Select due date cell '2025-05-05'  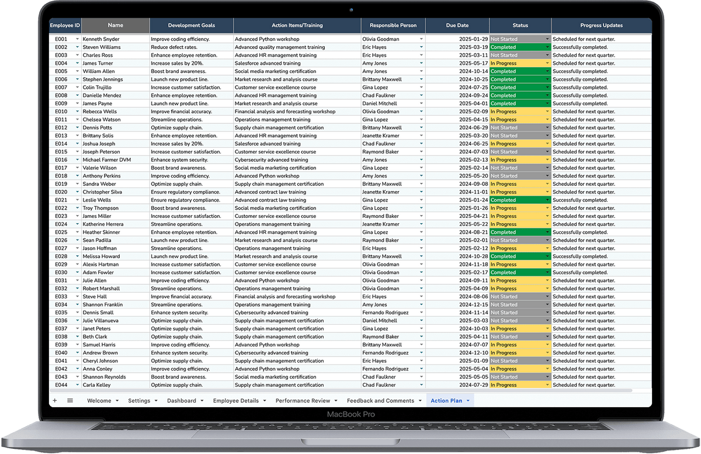(x=457, y=377)
